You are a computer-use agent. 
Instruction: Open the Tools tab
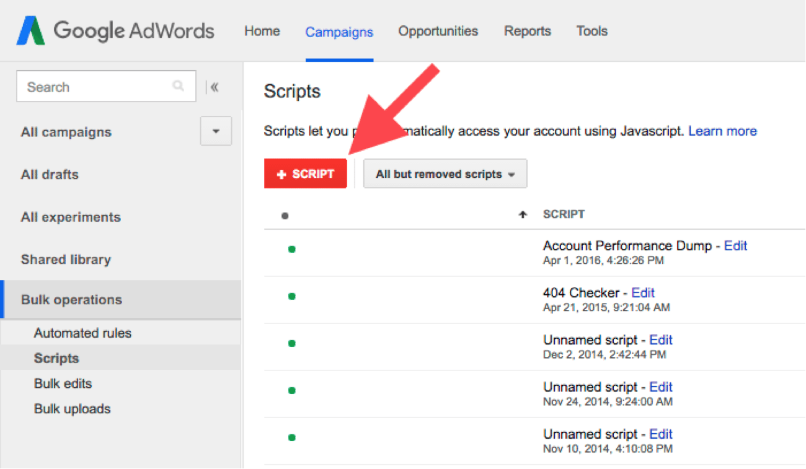click(592, 31)
